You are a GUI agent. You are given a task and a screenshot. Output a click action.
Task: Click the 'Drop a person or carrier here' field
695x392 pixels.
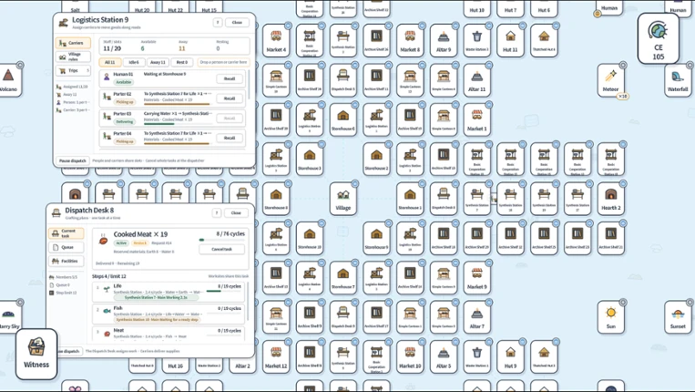pos(223,63)
